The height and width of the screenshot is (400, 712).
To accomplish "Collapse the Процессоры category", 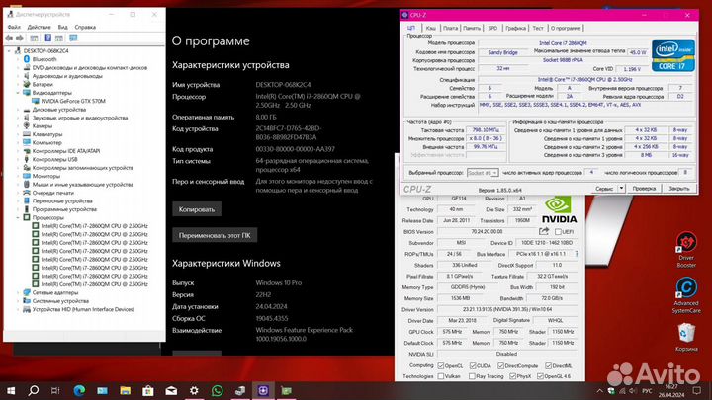I will pyautogui.click(x=18, y=217).
